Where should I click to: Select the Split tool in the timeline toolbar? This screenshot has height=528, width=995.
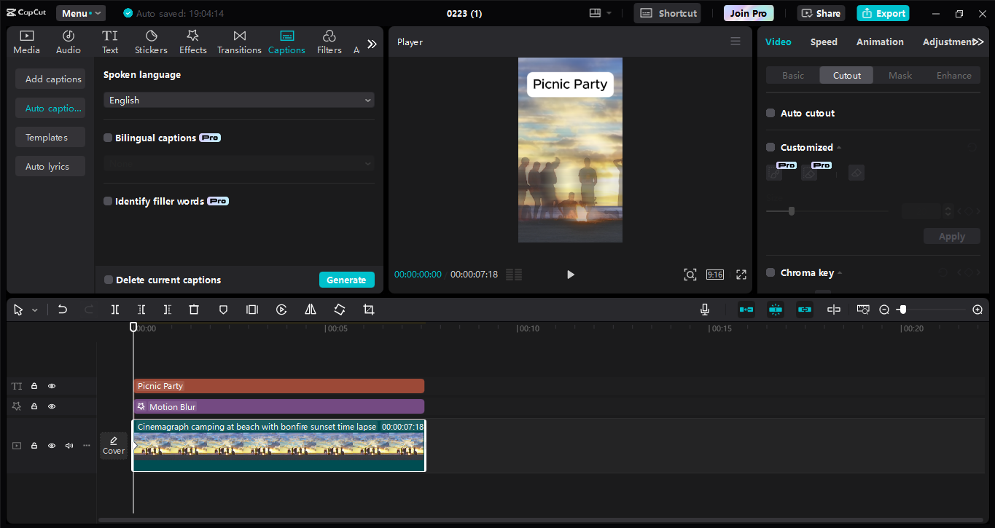click(114, 310)
